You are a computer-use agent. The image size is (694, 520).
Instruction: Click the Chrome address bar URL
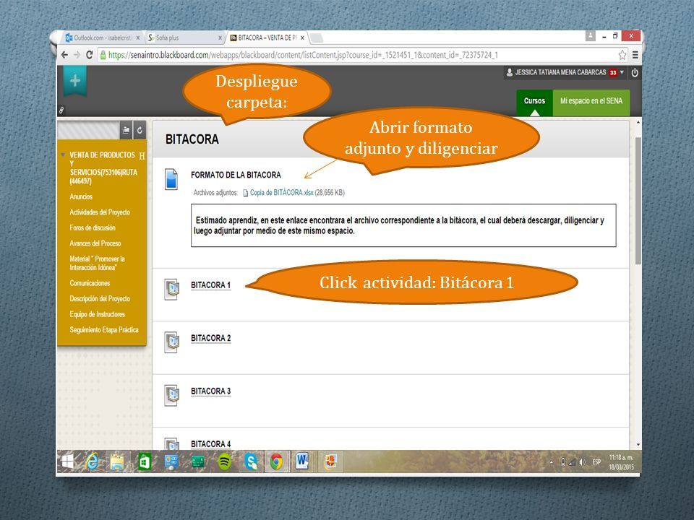[x=303, y=55]
